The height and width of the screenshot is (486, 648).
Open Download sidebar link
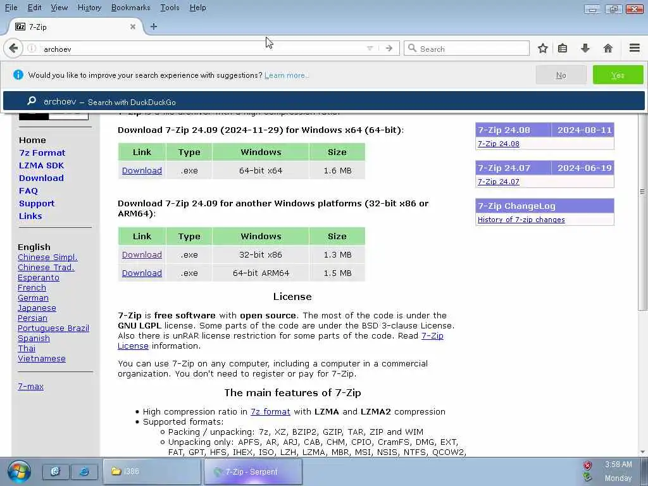pyautogui.click(x=41, y=178)
